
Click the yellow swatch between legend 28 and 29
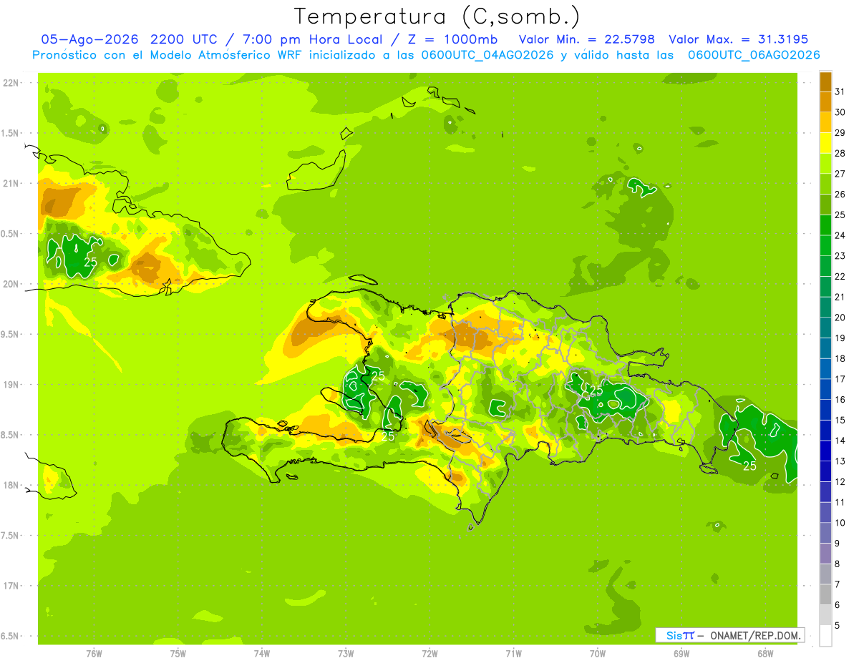click(825, 143)
